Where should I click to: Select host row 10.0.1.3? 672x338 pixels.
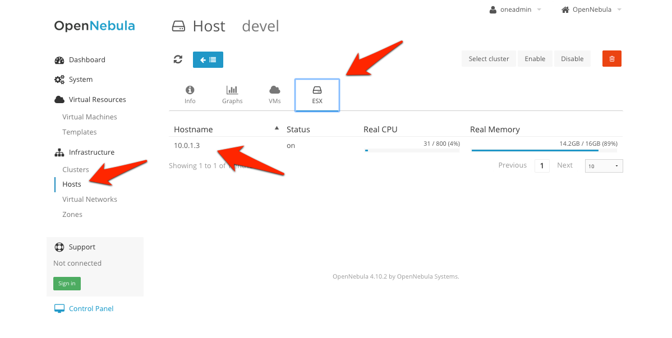click(395, 146)
